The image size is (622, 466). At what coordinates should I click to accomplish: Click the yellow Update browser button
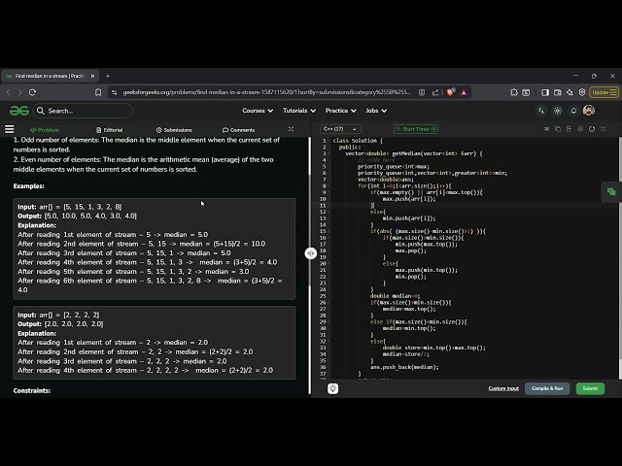click(604, 92)
